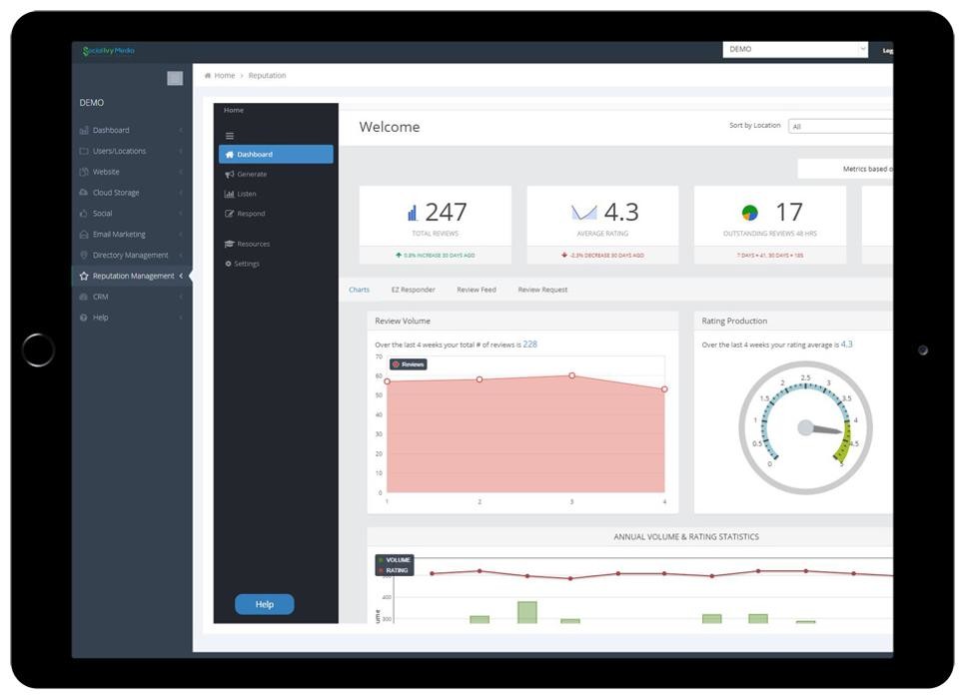Viewport: 965px width, 699px height.
Task: Toggle the VOLUME series in annual chart legend
Action: point(394,560)
